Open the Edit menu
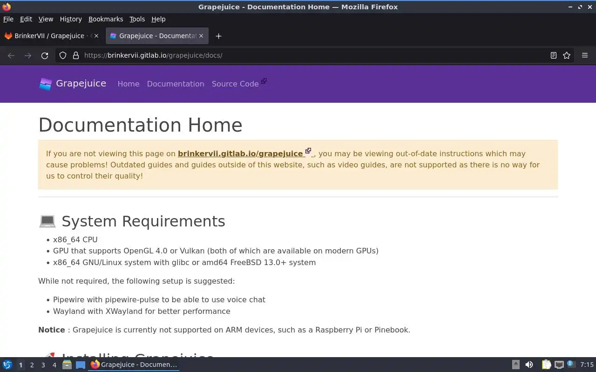Viewport: 596px width, 372px height. tap(26, 19)
